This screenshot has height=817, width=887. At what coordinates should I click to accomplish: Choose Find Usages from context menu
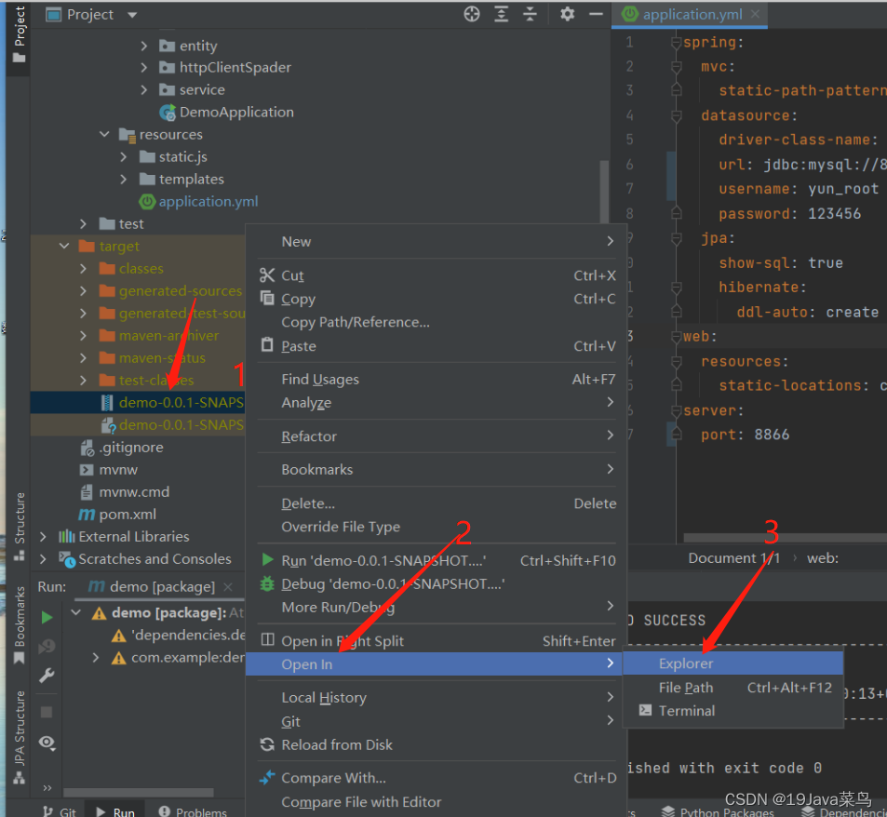click(x=437, y=380)
